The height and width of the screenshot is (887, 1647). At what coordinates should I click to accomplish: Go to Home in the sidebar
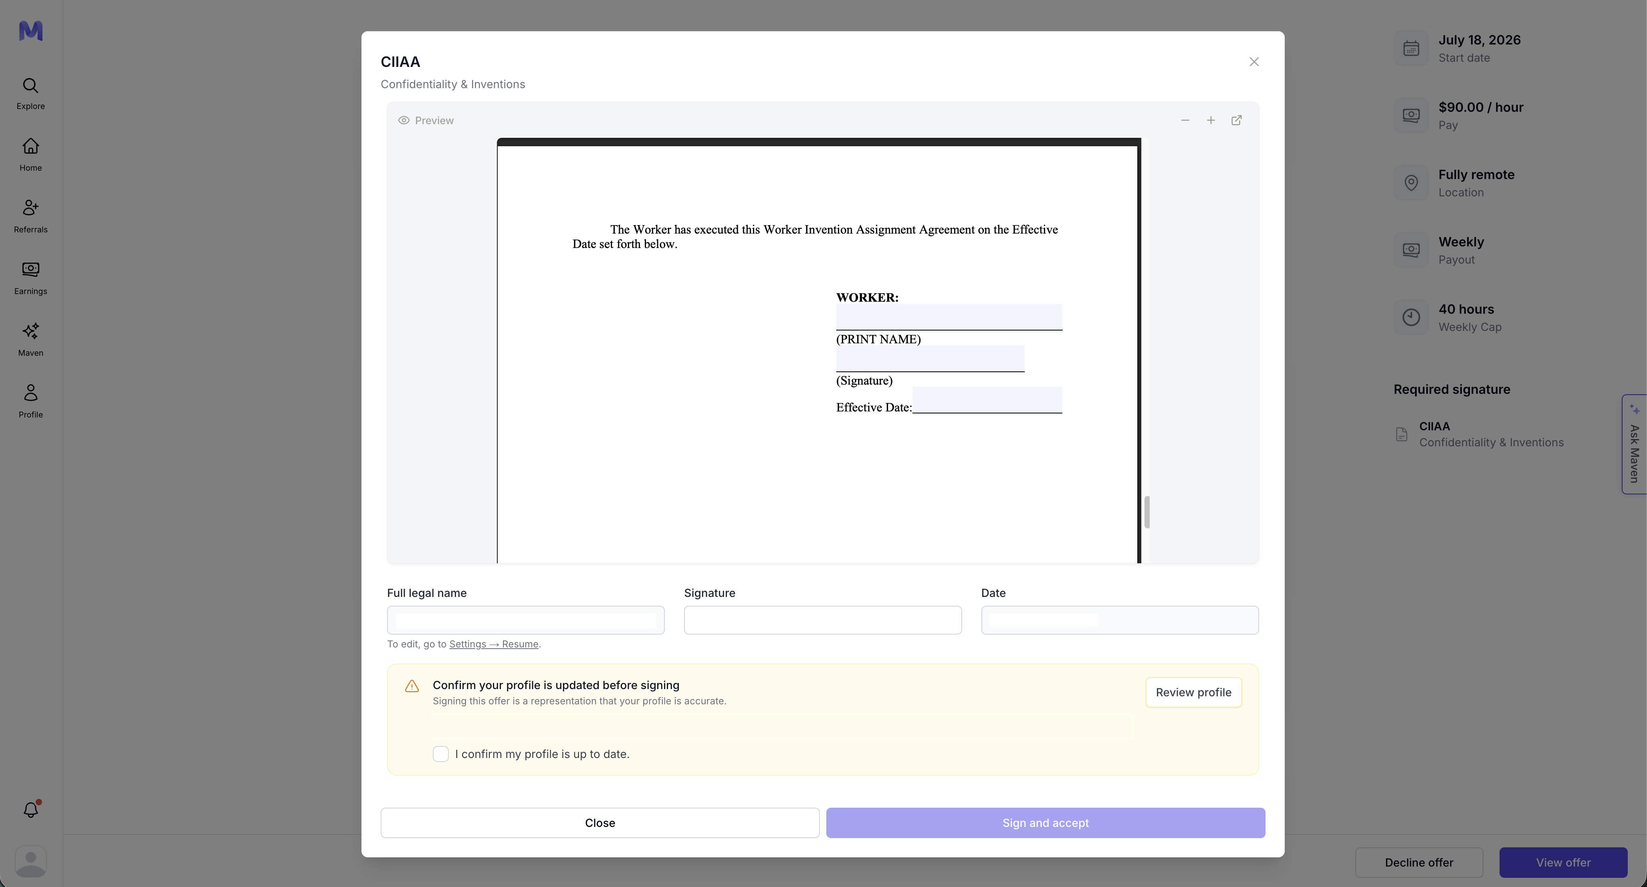pyautogui.click(x=31, y=155)
